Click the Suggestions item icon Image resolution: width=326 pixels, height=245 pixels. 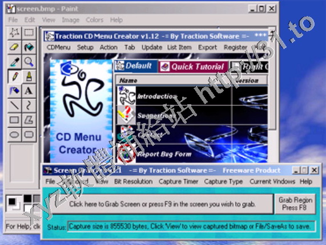[126, 114]
